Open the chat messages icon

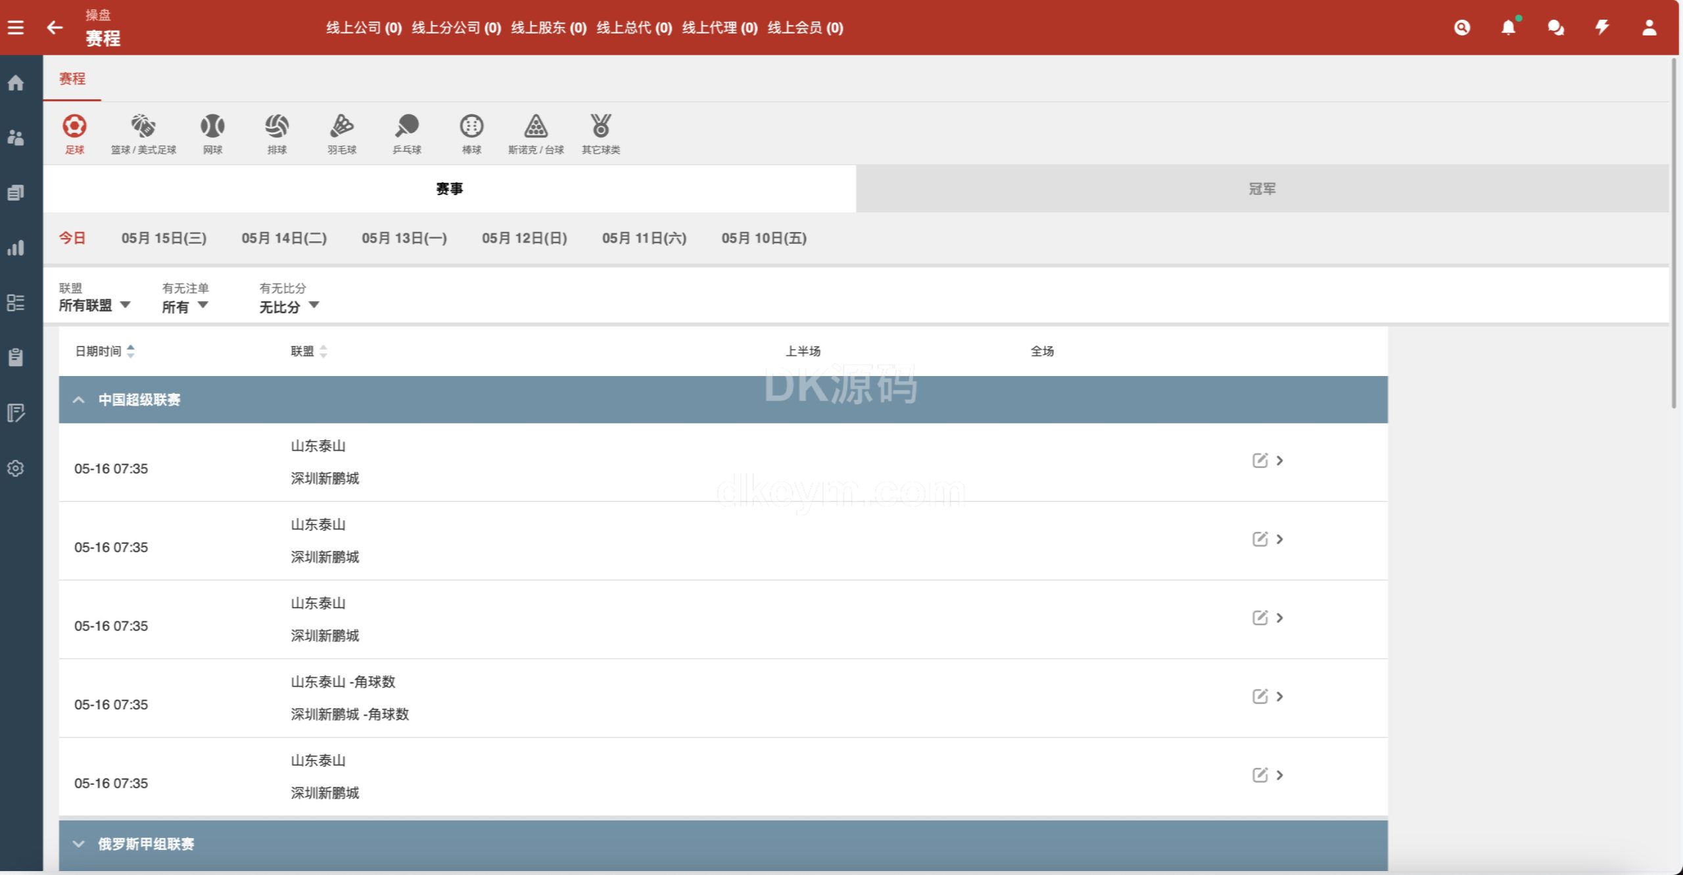click(1555, 28)
